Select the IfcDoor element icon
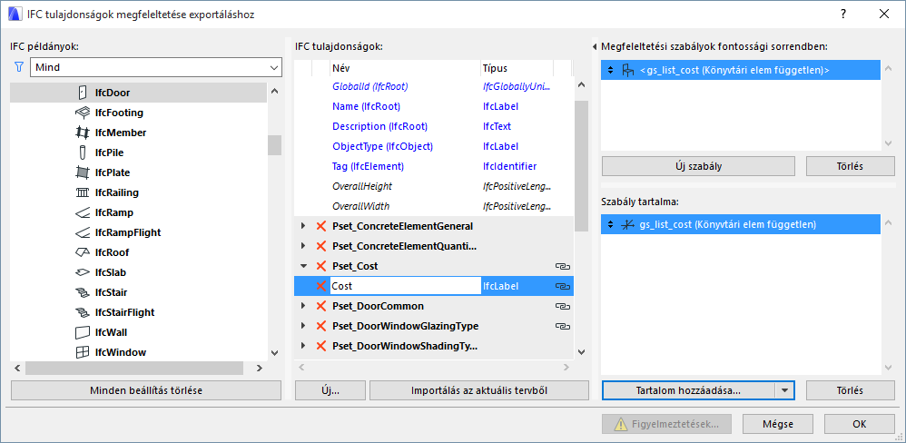Viewport: 906px width, 443px height. tap(82, 93)
